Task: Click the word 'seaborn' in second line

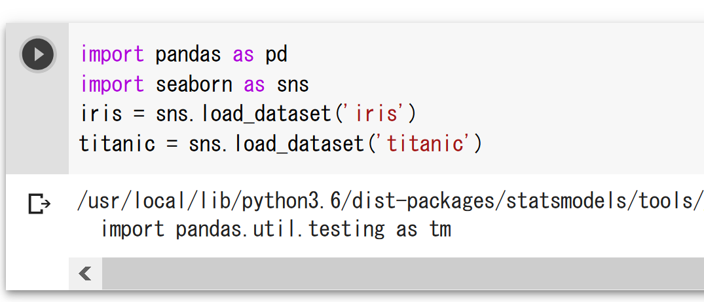Action: tap(194, 84)
